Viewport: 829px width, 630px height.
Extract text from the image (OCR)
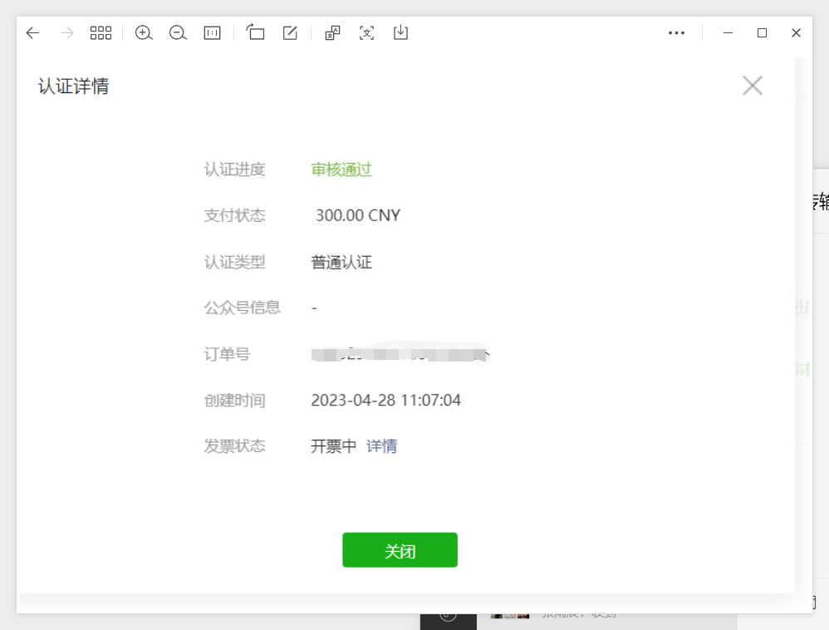pyautogui.click(x=367, y=32)
